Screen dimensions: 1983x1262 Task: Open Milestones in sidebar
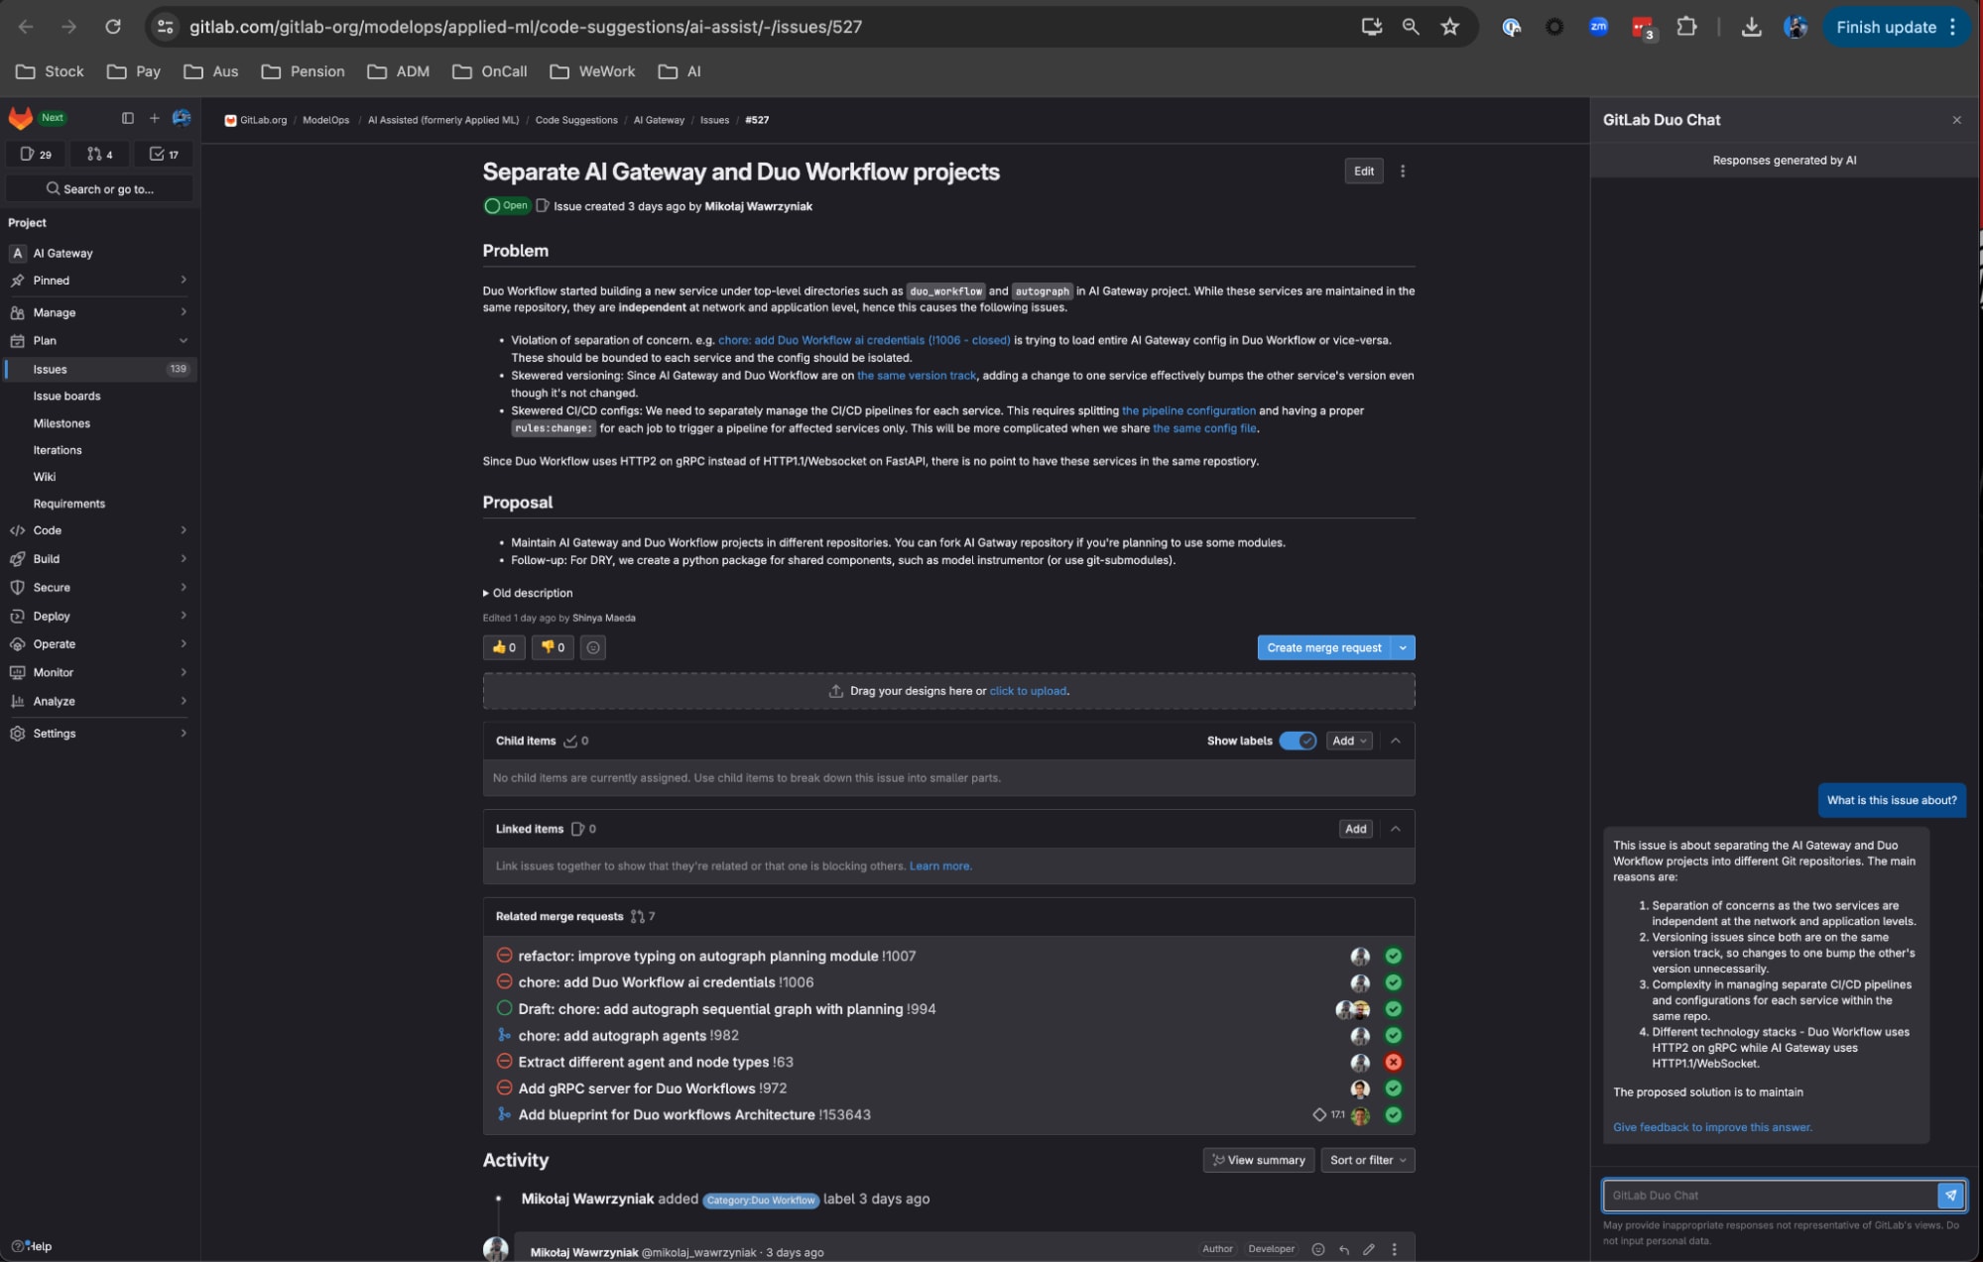pos(62,423)
